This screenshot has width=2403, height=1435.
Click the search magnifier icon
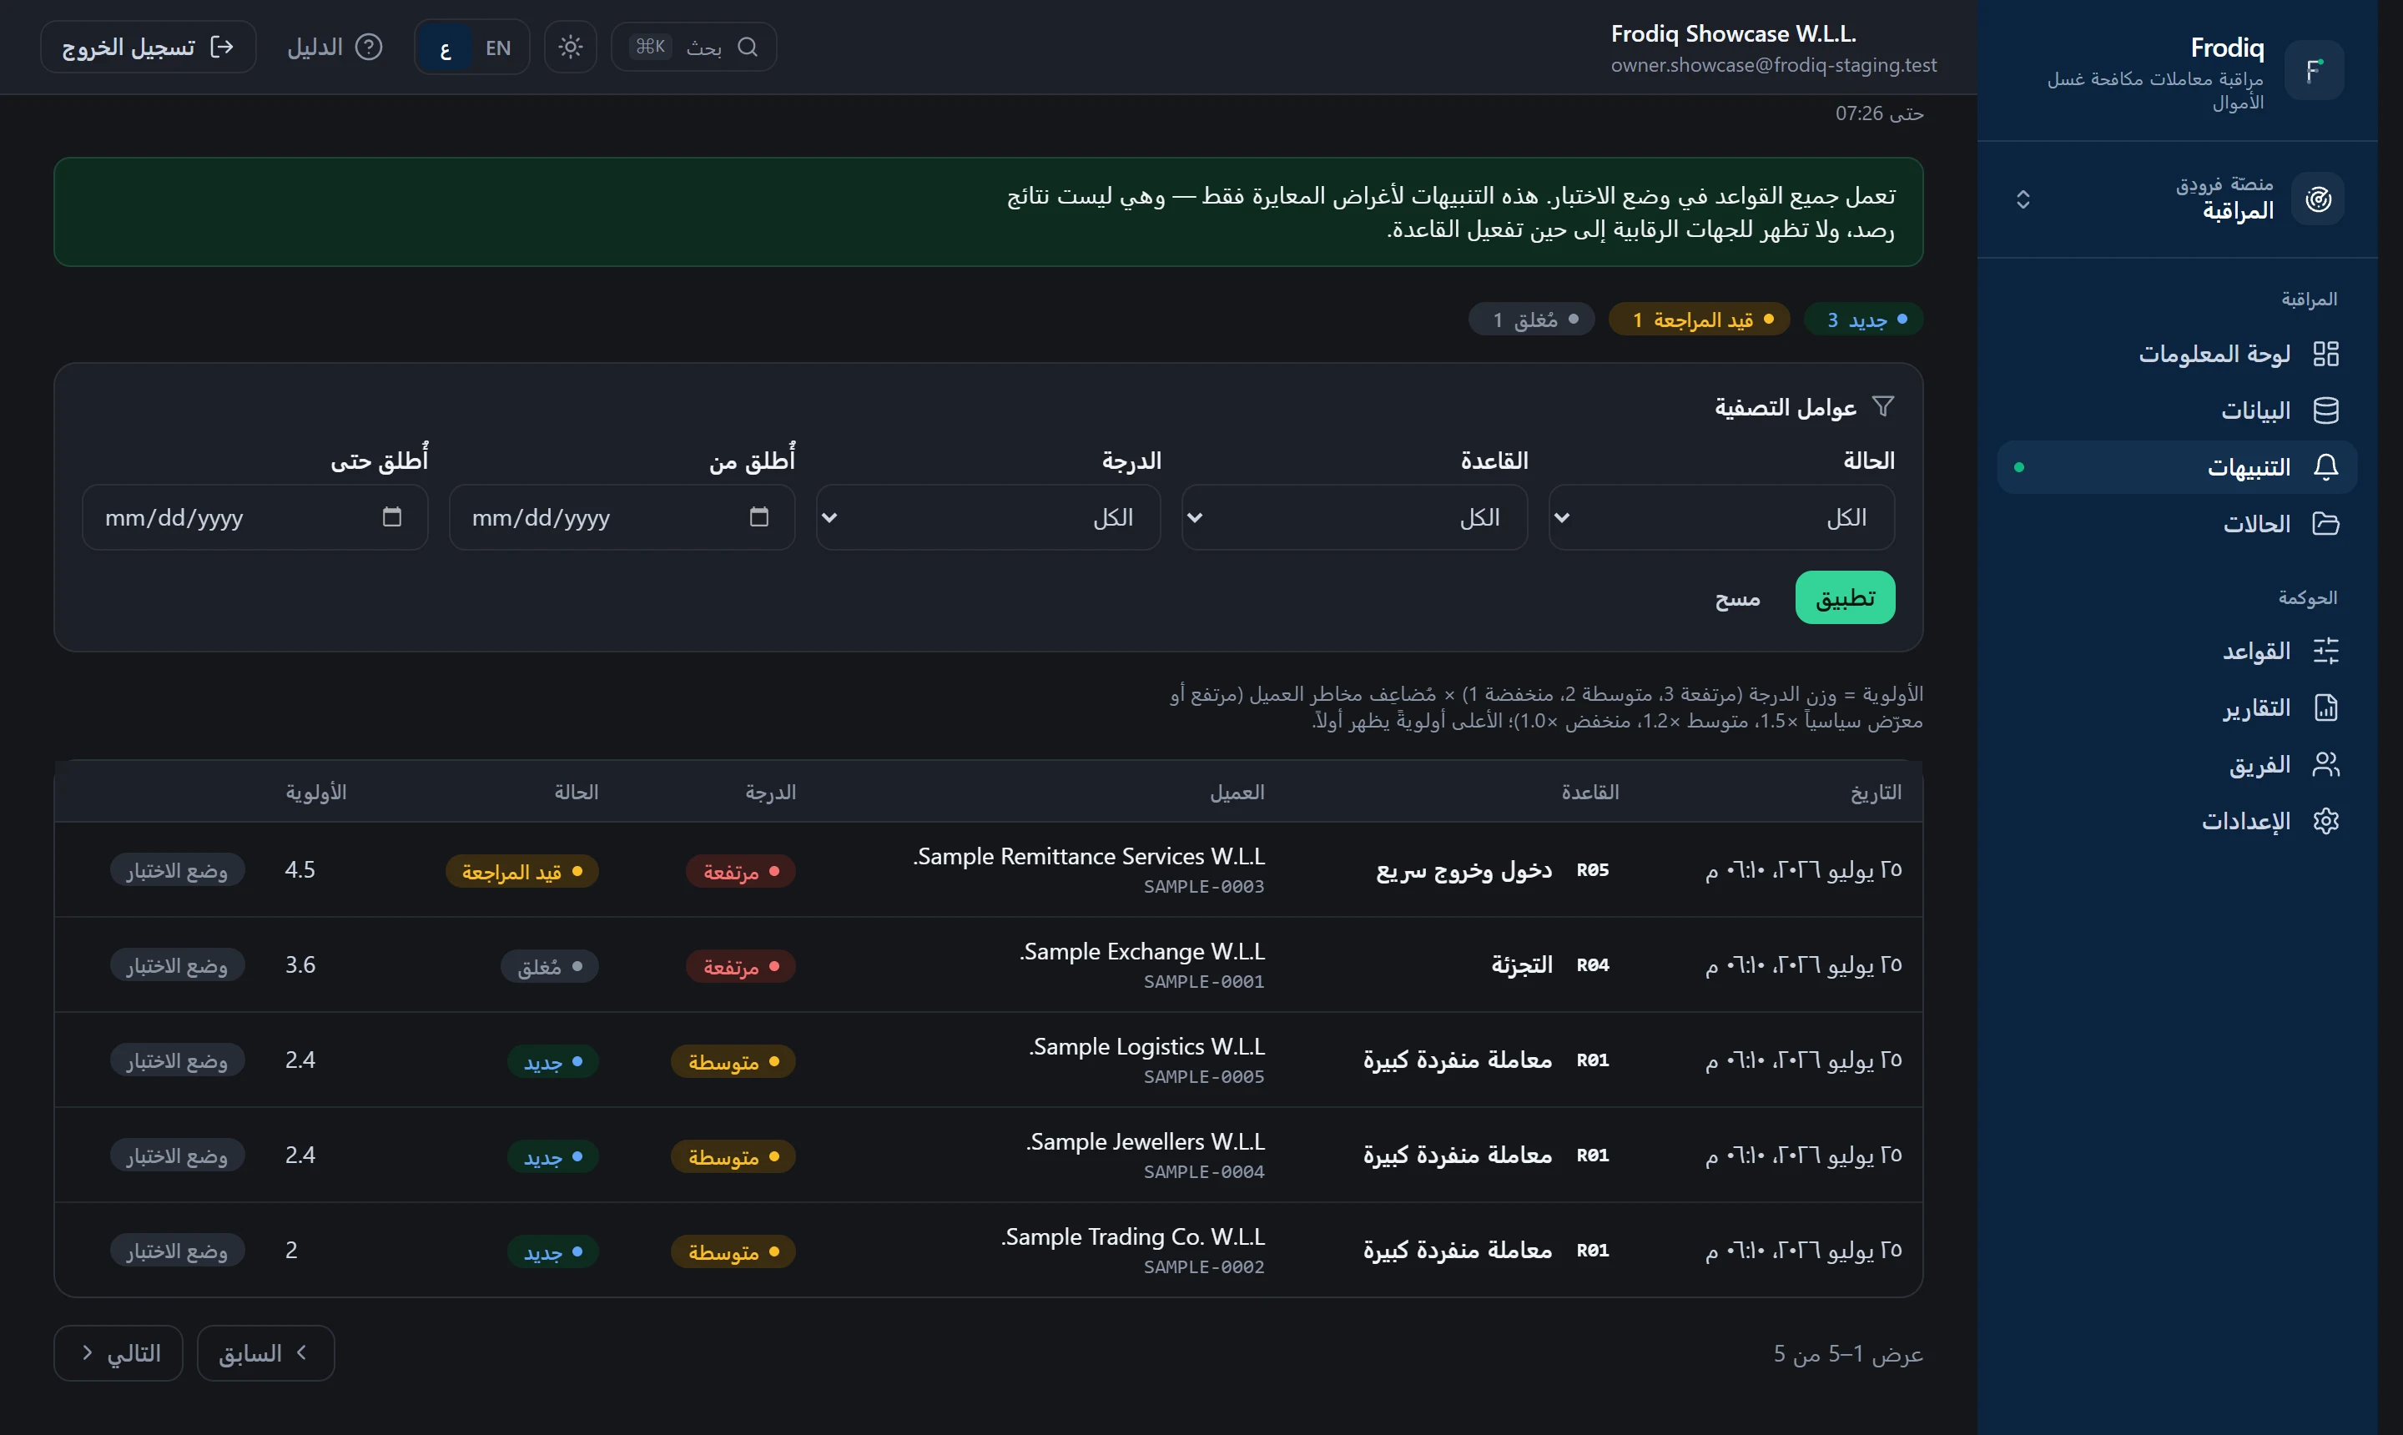tap(748, 47)
